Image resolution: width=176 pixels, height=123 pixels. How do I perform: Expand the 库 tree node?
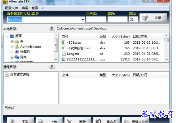[12, 41]
